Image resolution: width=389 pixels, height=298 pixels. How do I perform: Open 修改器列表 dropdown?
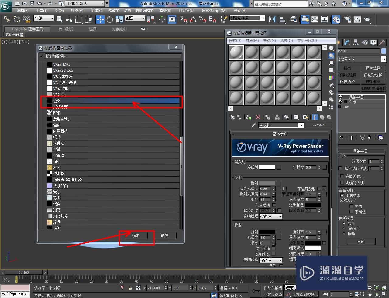pos(384,59)
